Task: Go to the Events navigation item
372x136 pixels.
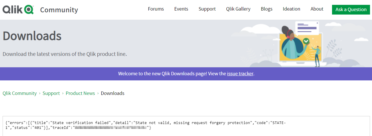Action: pyautogui.click(x=181, y=9)
